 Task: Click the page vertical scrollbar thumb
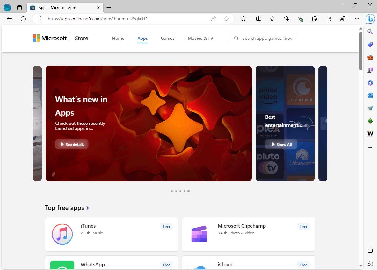click(361, 51)
